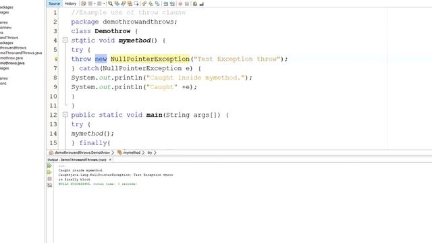Click the highlighted NullPointerException on line 6
Screen dimensions: 432x243
tap(150, 59)
